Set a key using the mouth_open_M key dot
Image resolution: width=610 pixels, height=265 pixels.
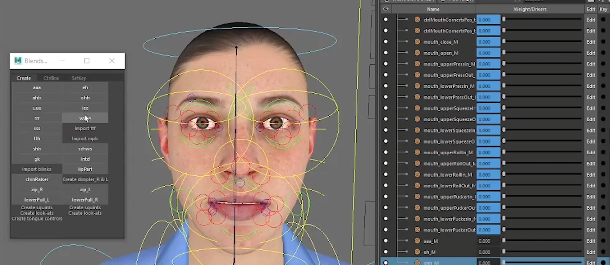[x=603, y=53]
